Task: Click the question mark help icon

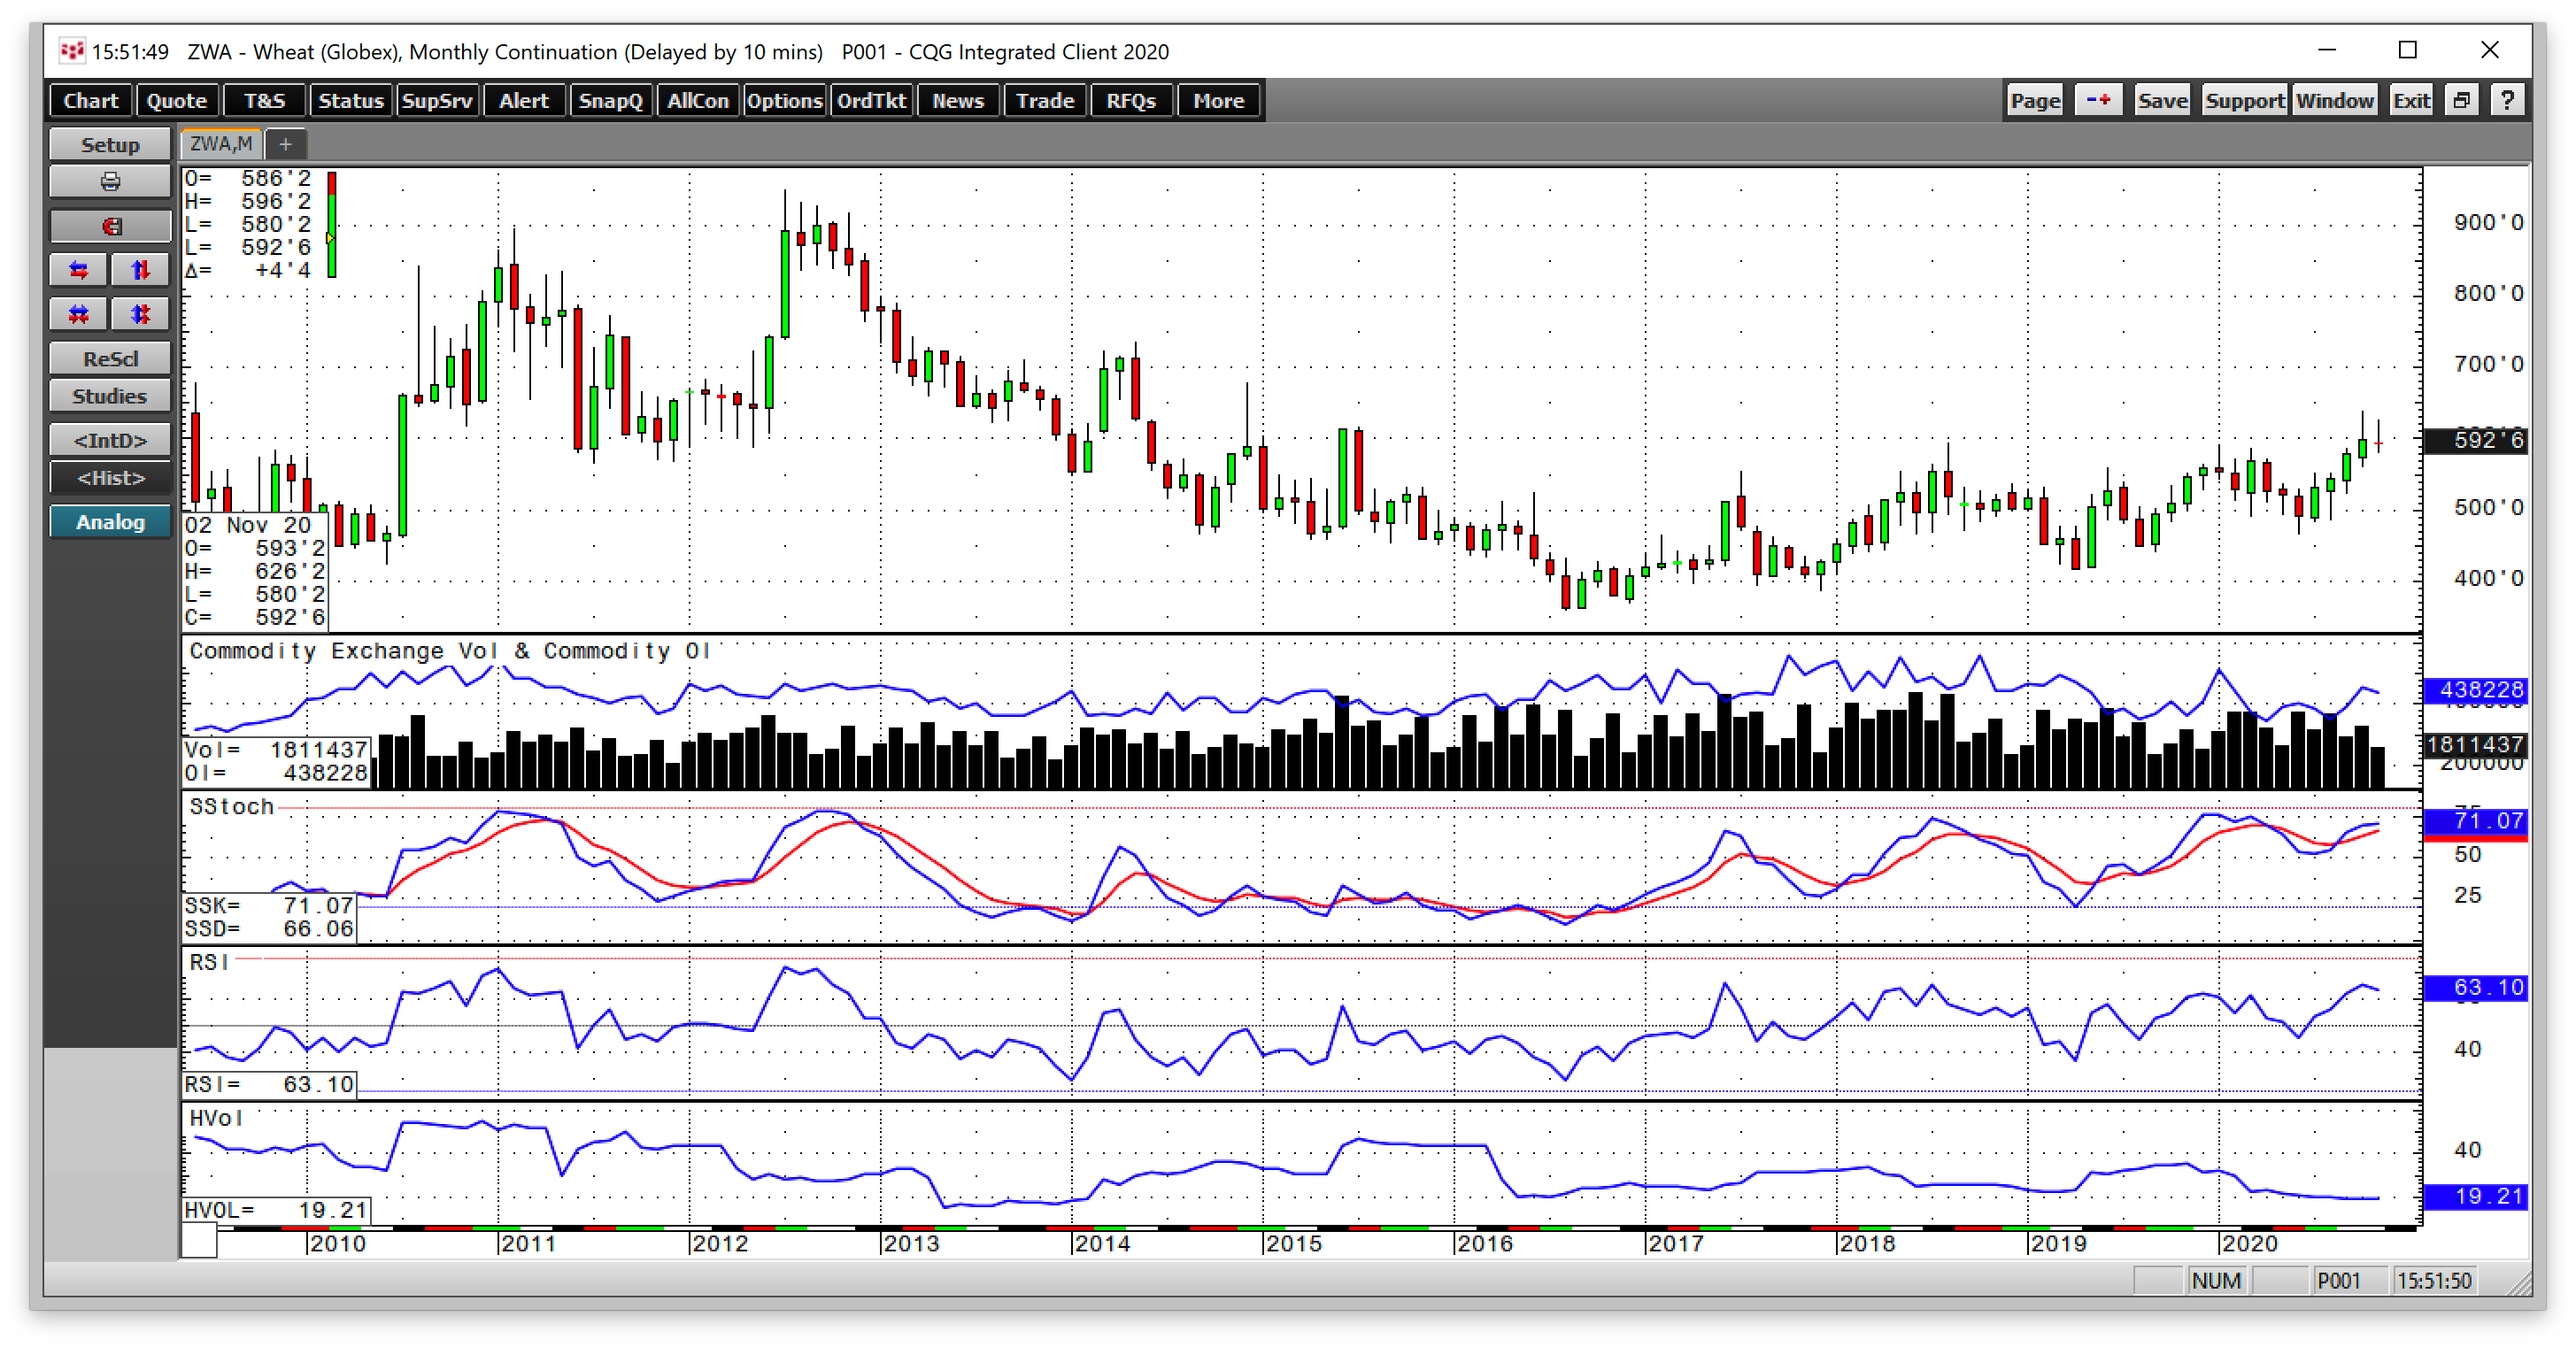Action: click(x=2507, y=100)
